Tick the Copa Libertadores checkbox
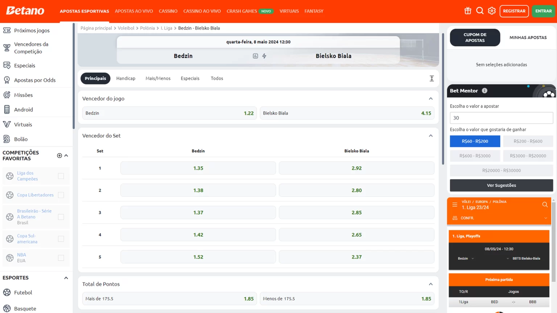The height and width of the screenshot is (313, 557). [61, 195]
